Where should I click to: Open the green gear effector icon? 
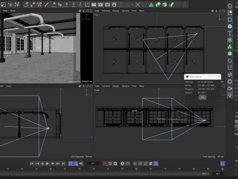pos(230,54)
